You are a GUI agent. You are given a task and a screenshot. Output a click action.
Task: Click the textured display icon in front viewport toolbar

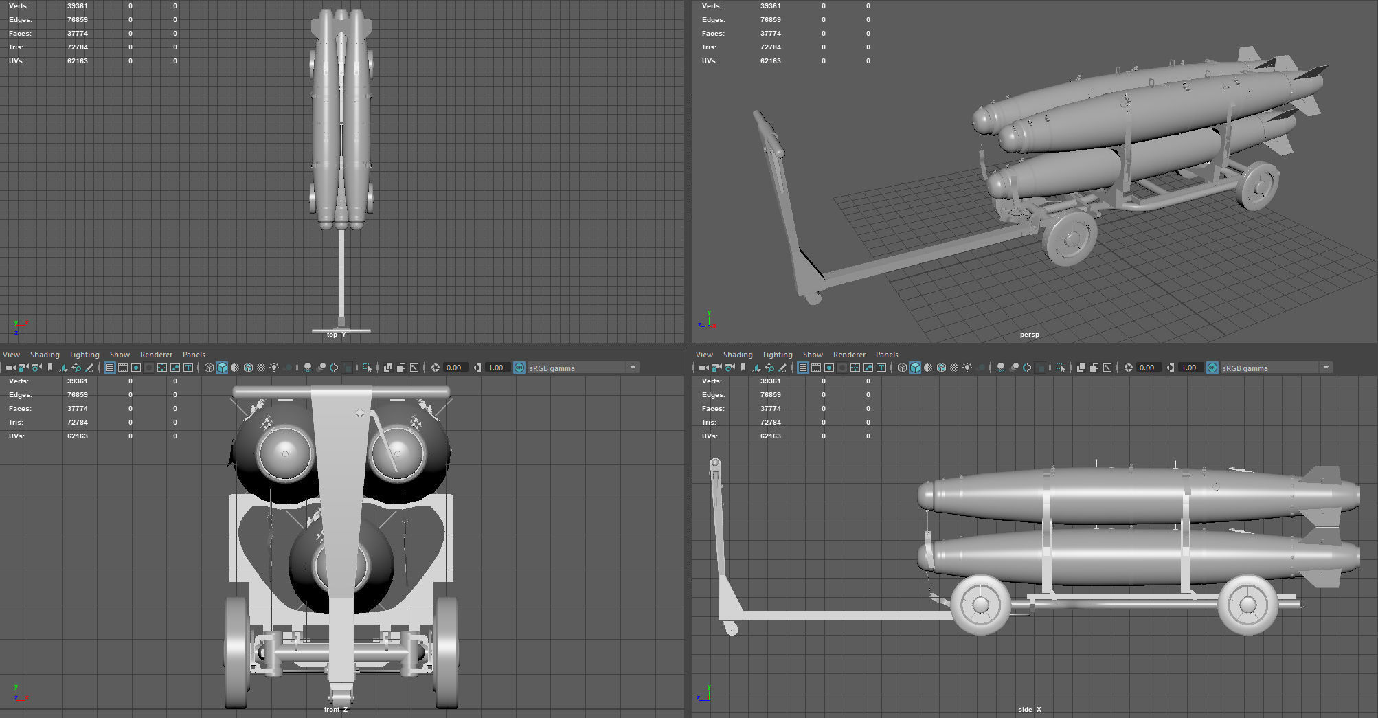click(x=261, y=368)
